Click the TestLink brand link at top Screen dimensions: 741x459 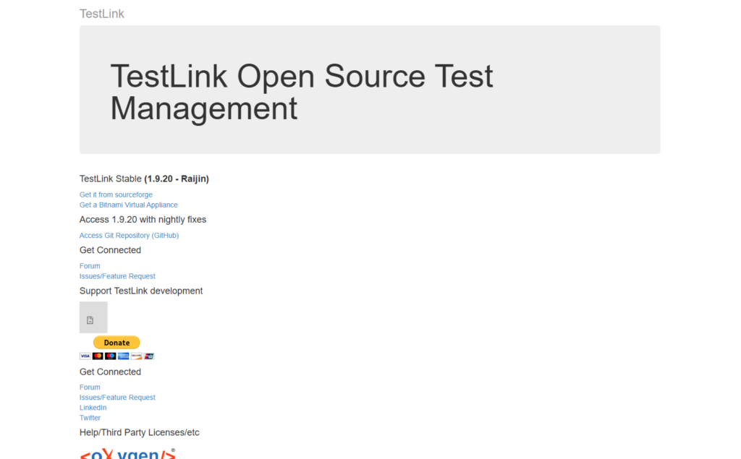pos(102,14)
